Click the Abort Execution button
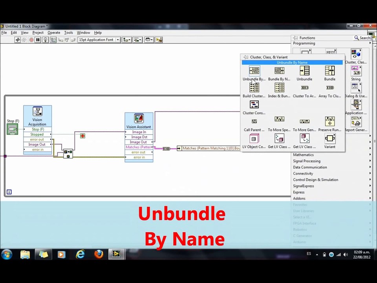This screenshot has height=283, width=377. point(31,40)
